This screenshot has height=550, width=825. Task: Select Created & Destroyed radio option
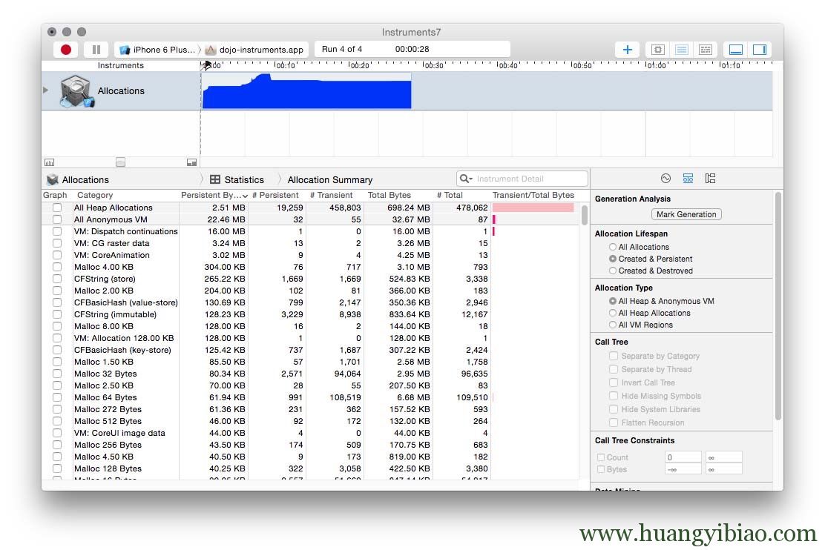pyautogui.click(x=612, y=271)
